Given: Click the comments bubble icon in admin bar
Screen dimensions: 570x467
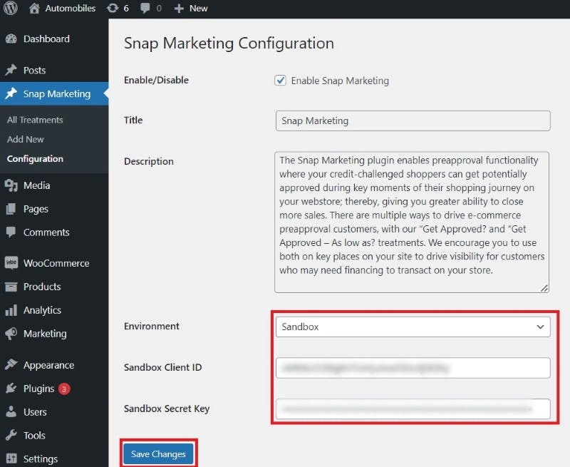Looking at the screenshot, I should pyautogui.click(x=145, y=9).
